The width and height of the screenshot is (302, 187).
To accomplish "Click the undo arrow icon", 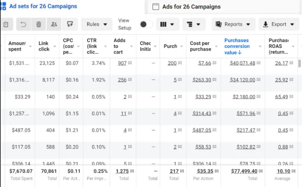I will click(x=23, y=24).
